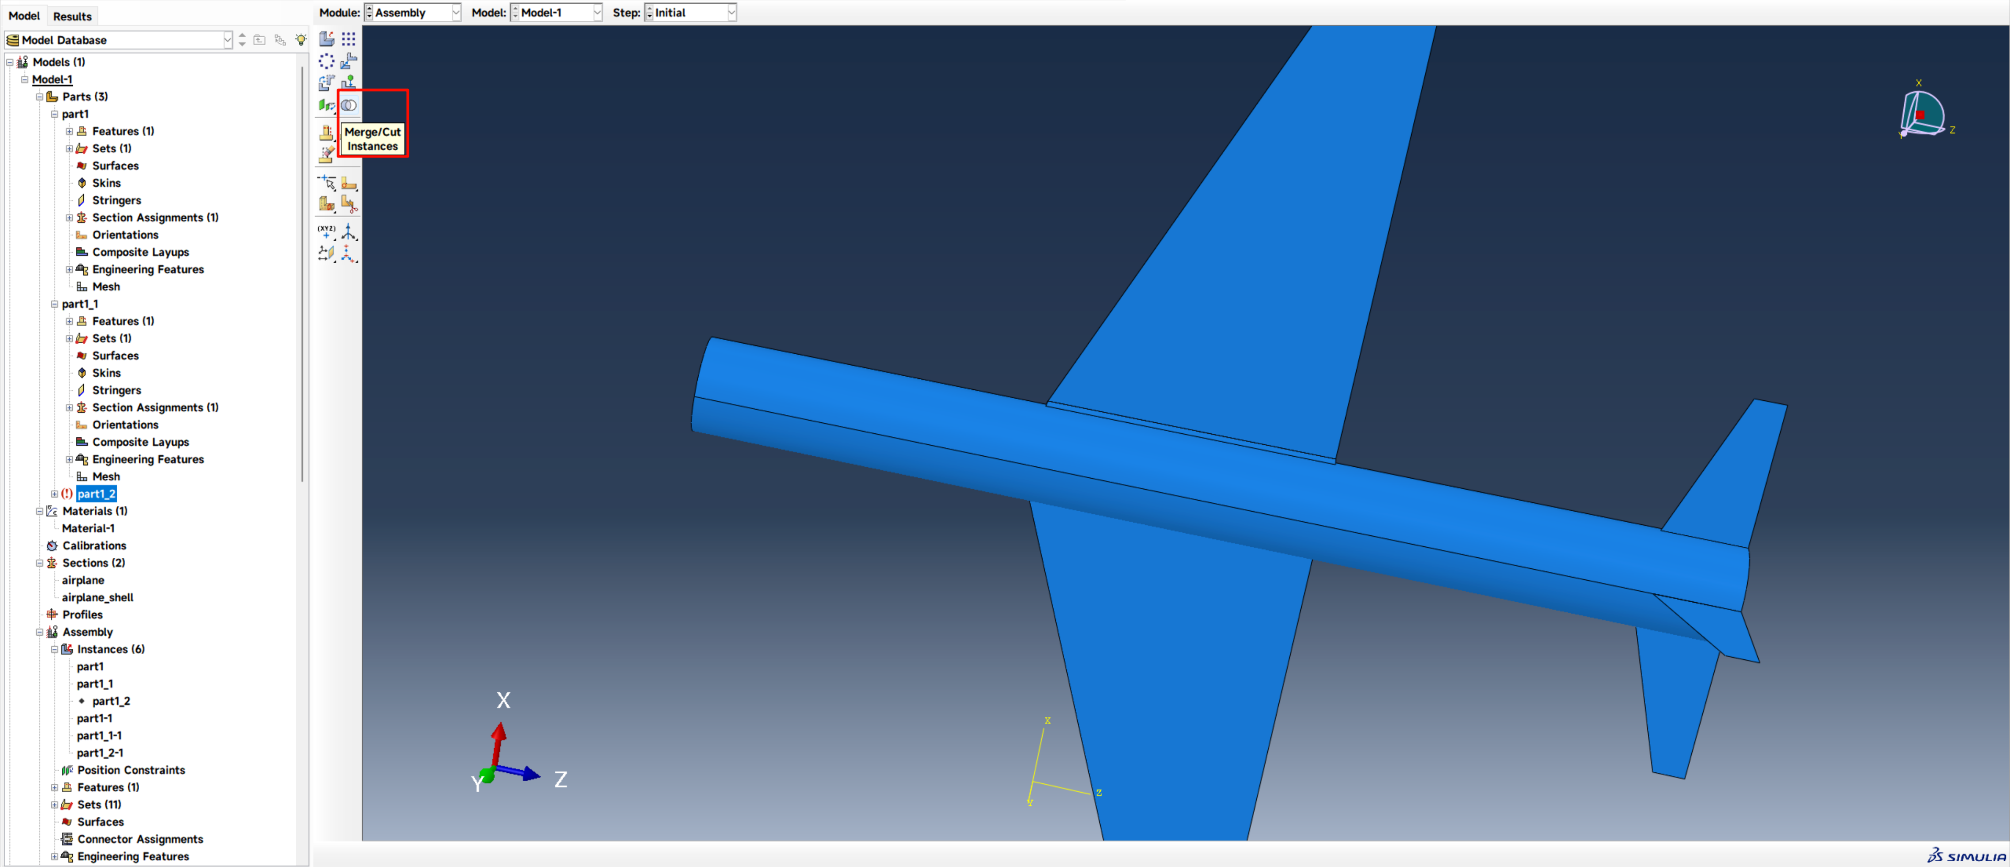2010x867 pixels.
Task: Collapse the Instances (6) node
Action: pyautogui.click(x=54, y=649)
